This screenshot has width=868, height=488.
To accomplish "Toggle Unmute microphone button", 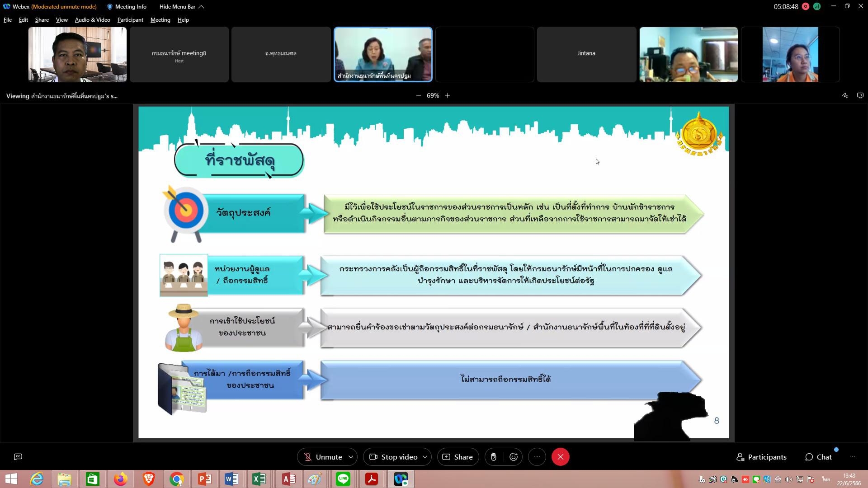I will pyautogui.click(x=322, y=457).
